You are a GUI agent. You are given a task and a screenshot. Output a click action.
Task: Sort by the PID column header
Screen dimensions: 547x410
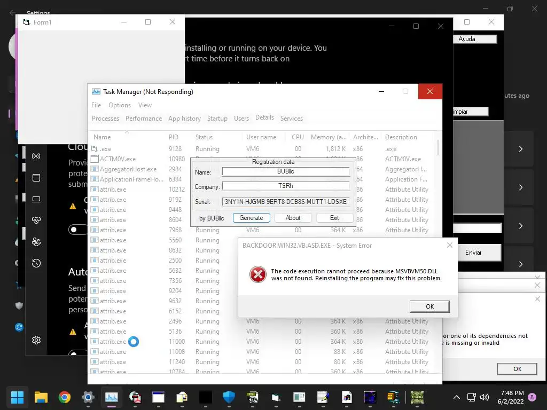tap(178, 137)
